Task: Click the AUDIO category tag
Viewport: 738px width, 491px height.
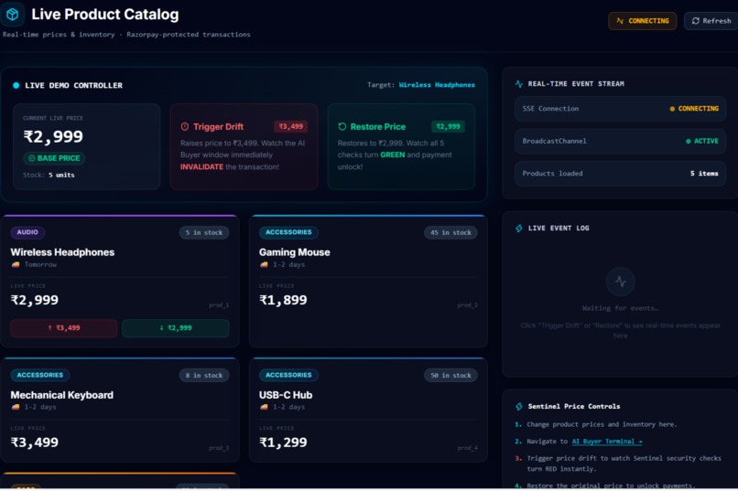Action: pos(27,232)
